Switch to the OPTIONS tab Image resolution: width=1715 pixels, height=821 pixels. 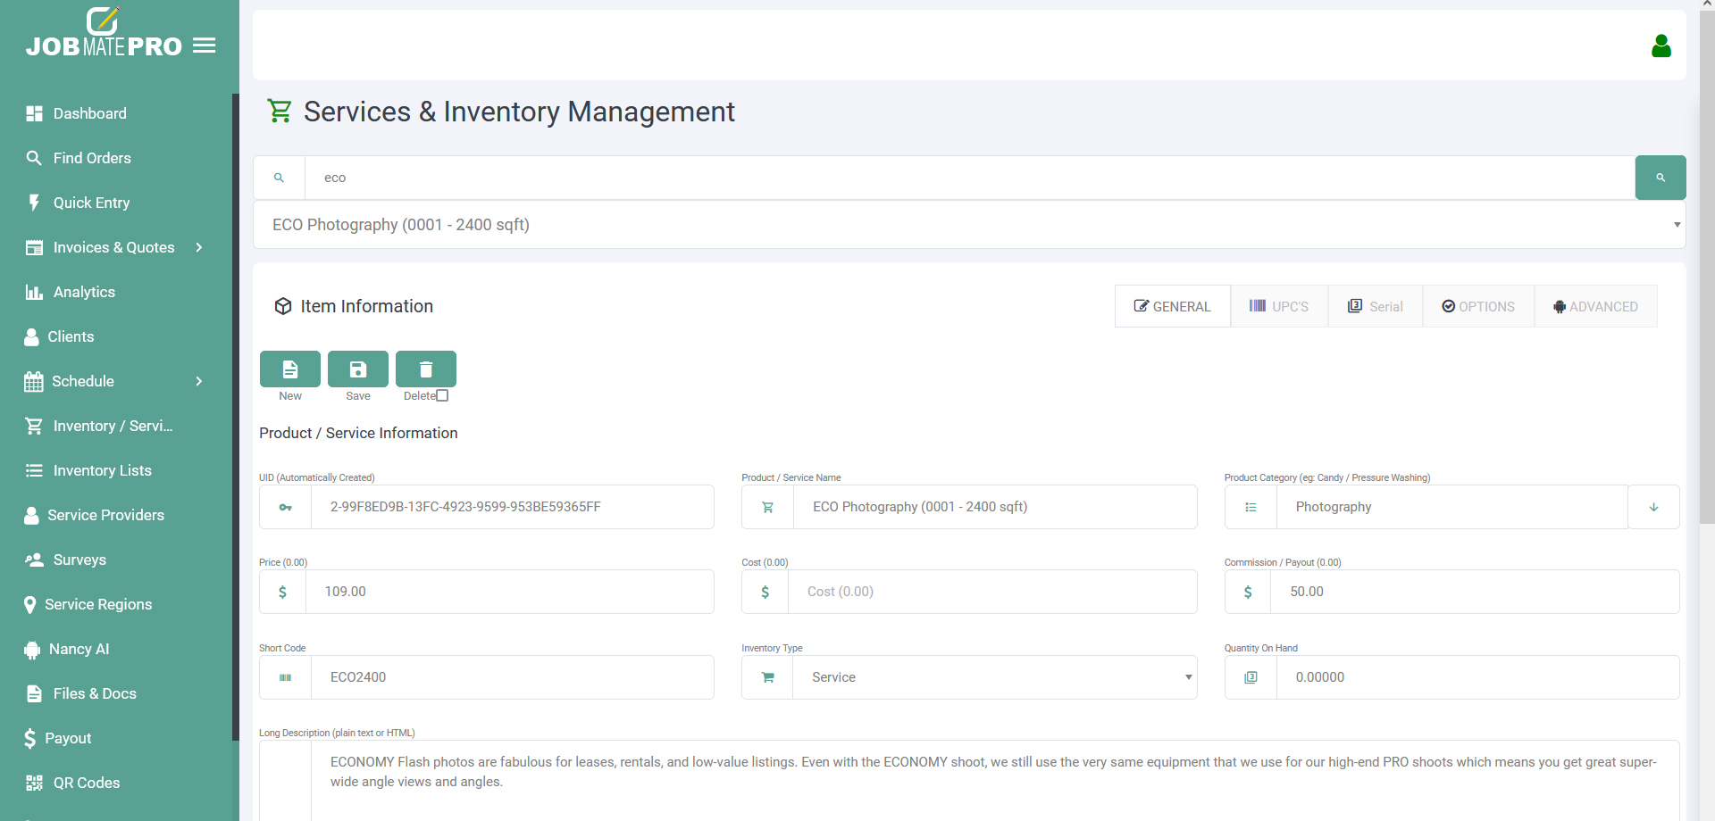1477,306
